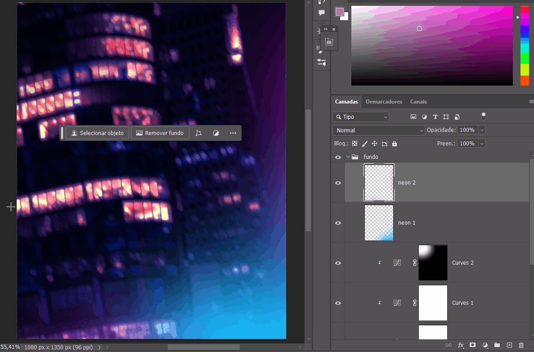Click the link layers chain icon
The height and width of the screenshot is (352, 534).
449,345
